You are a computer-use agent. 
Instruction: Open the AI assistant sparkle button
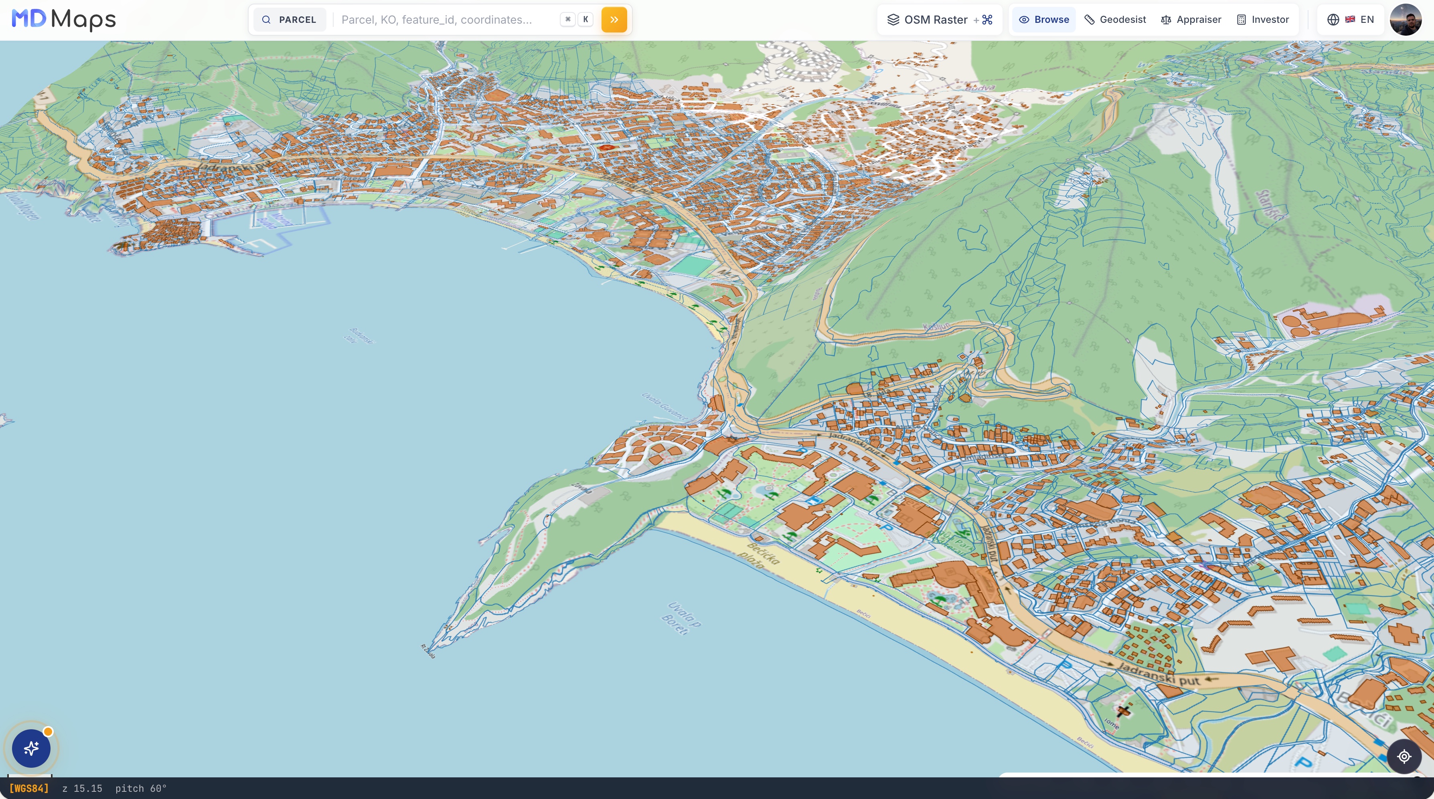click(x=31, y=749)
